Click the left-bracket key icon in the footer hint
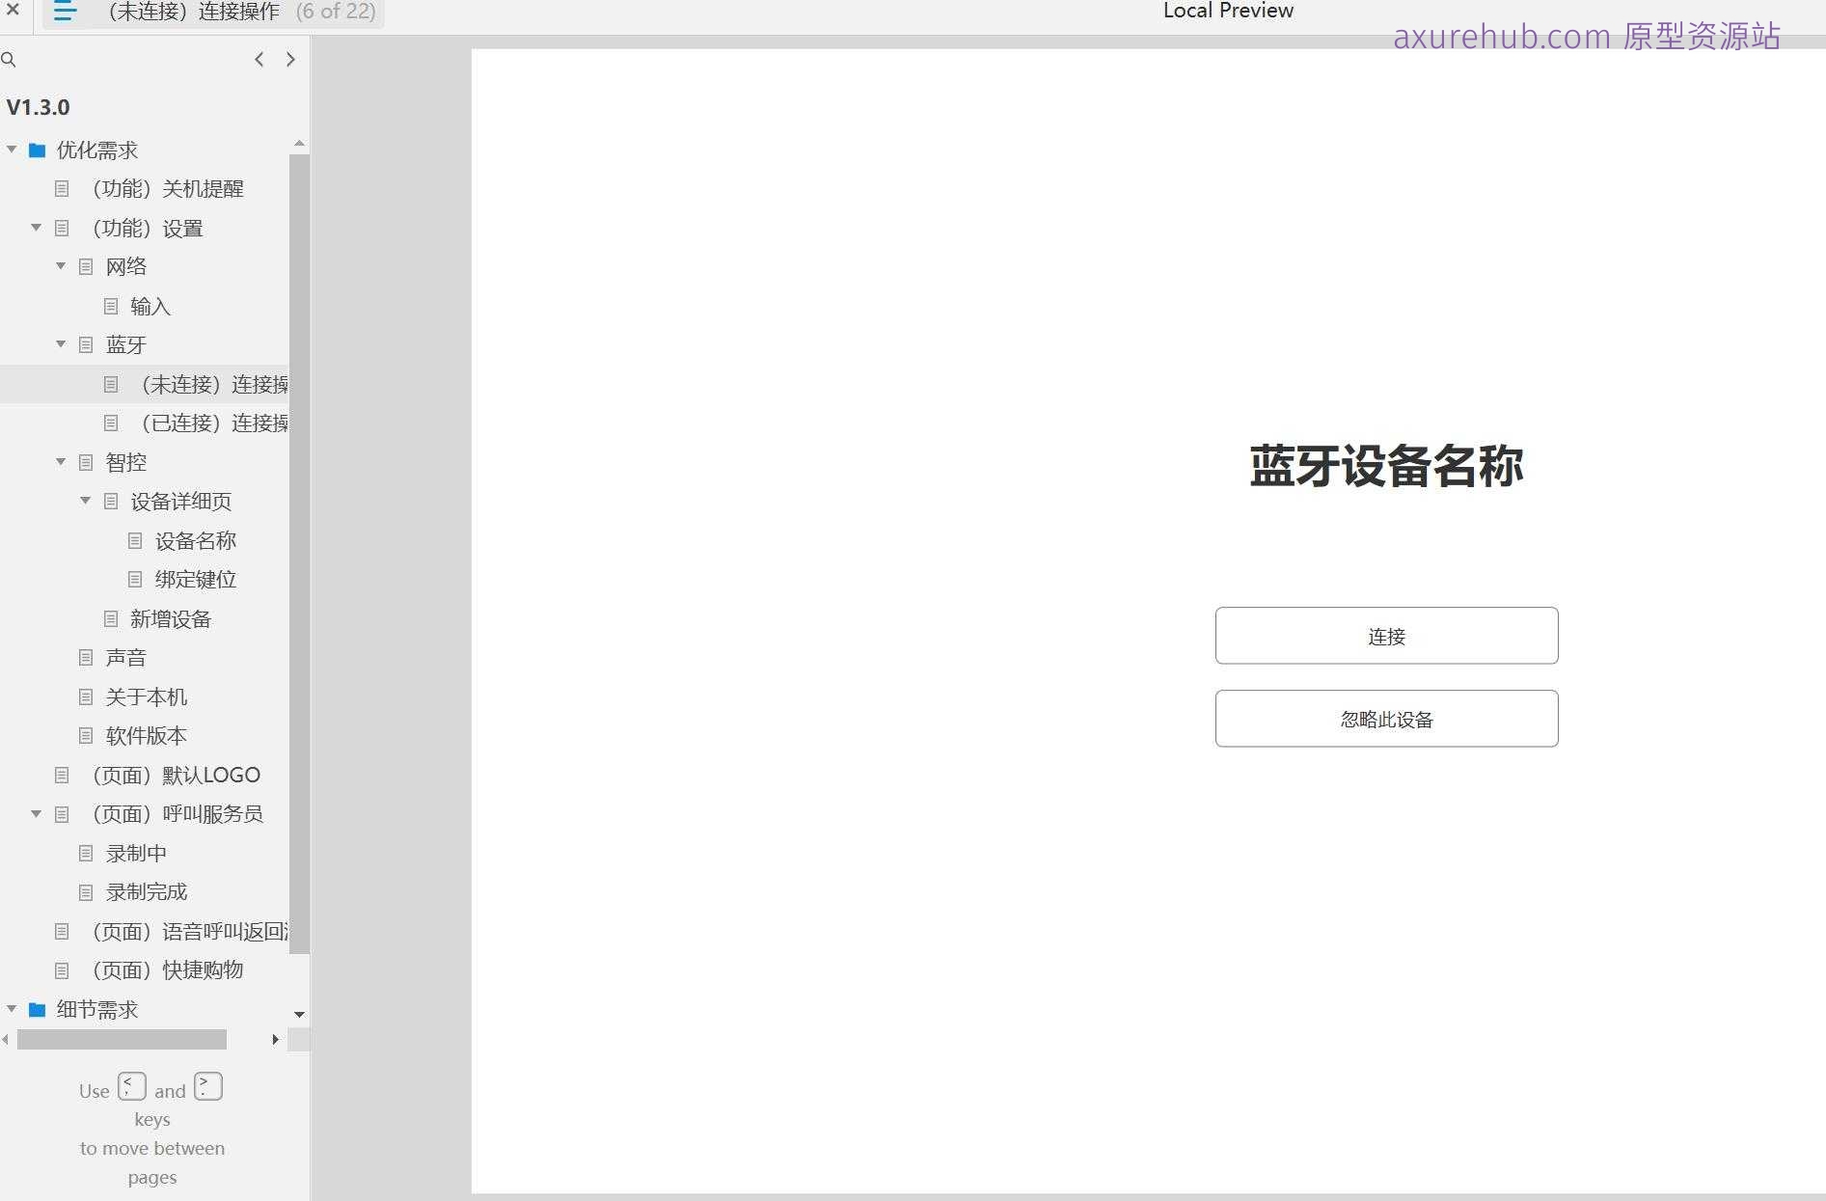1826x1201 pixels. click(132, 1086)
